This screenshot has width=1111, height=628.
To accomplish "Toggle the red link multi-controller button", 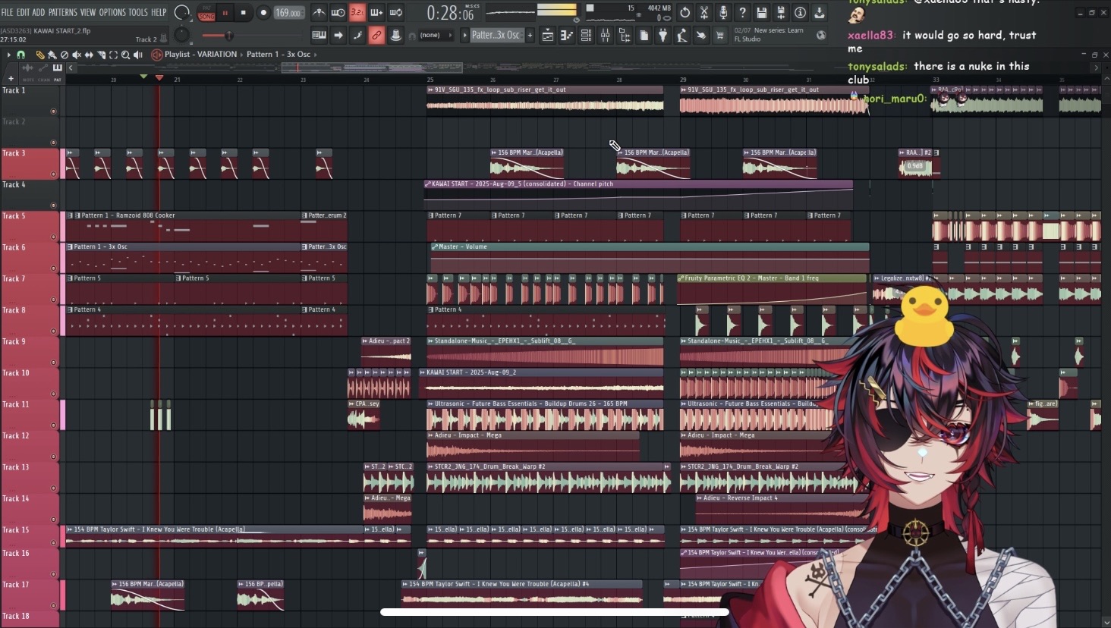I will [x=376, y=36].
